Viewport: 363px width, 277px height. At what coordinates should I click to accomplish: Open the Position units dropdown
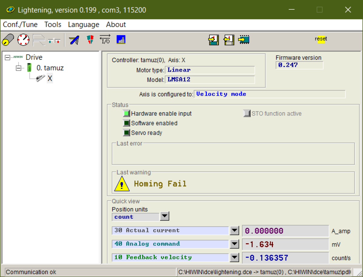pyautogui.click(x=164, y=217)
